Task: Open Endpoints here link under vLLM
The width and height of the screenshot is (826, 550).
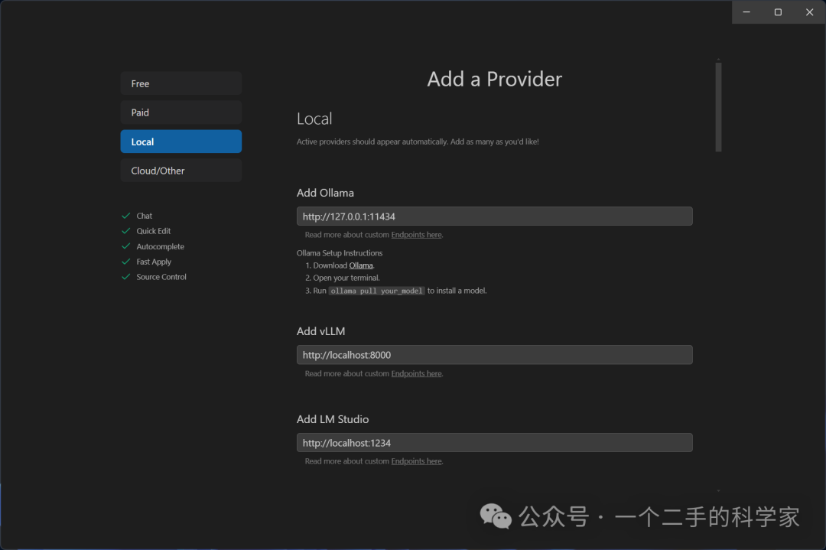Action: pos(416,373)
